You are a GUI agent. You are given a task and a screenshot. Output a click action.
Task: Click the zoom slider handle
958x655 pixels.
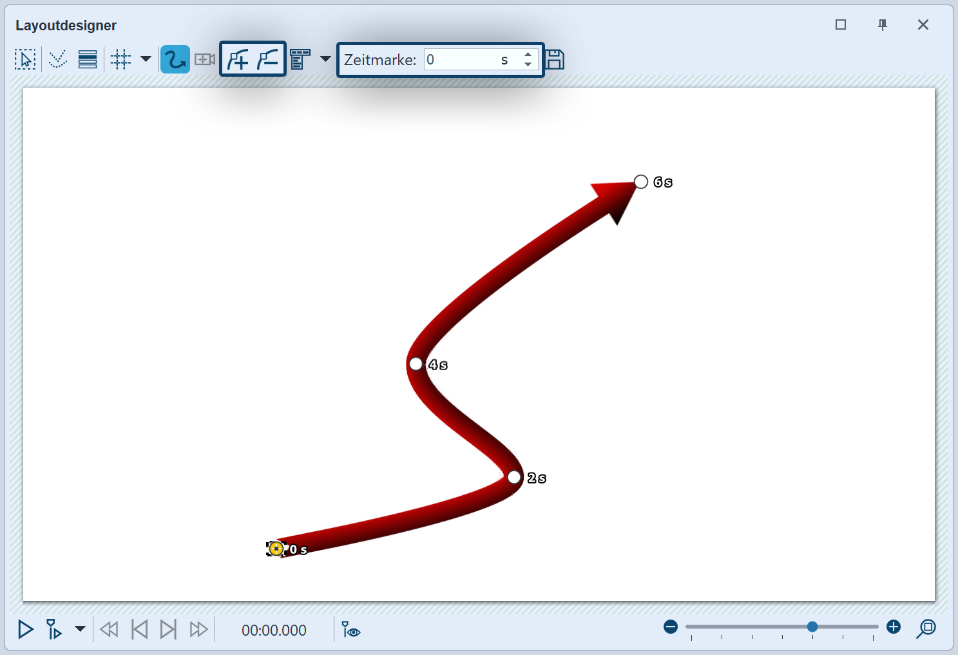pos(812,627)
